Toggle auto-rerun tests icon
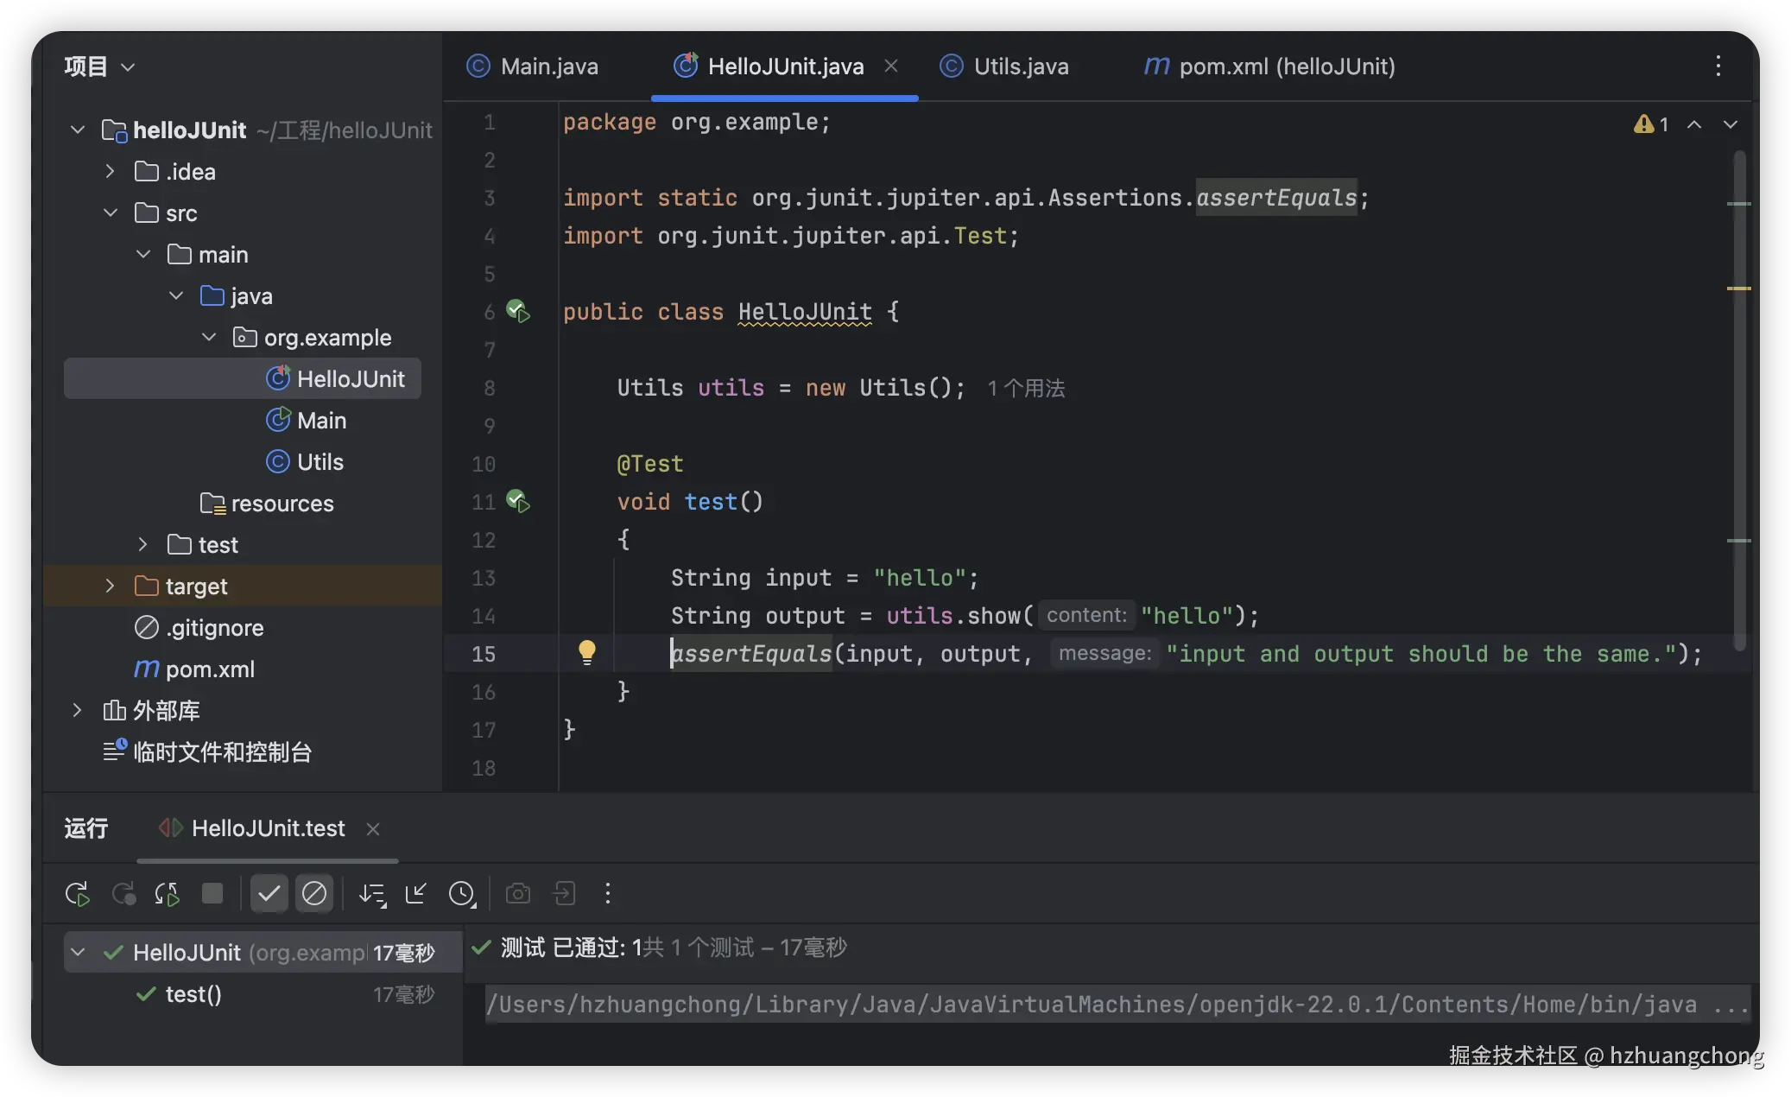The width and height of the screenshot is (1791, 1097). 167,893
